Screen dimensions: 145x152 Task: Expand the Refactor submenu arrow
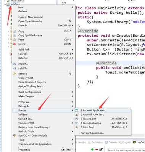click(72, 58)
